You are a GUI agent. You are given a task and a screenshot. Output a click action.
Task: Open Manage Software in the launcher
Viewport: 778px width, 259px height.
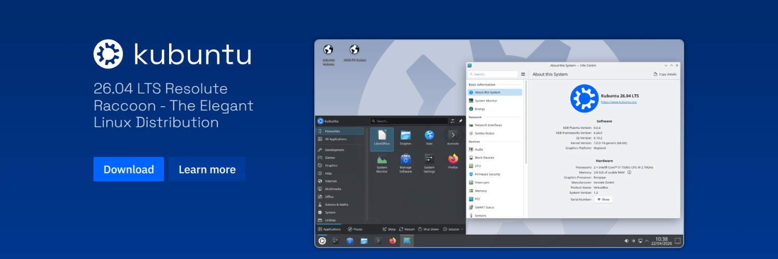[x=406, y=164]
